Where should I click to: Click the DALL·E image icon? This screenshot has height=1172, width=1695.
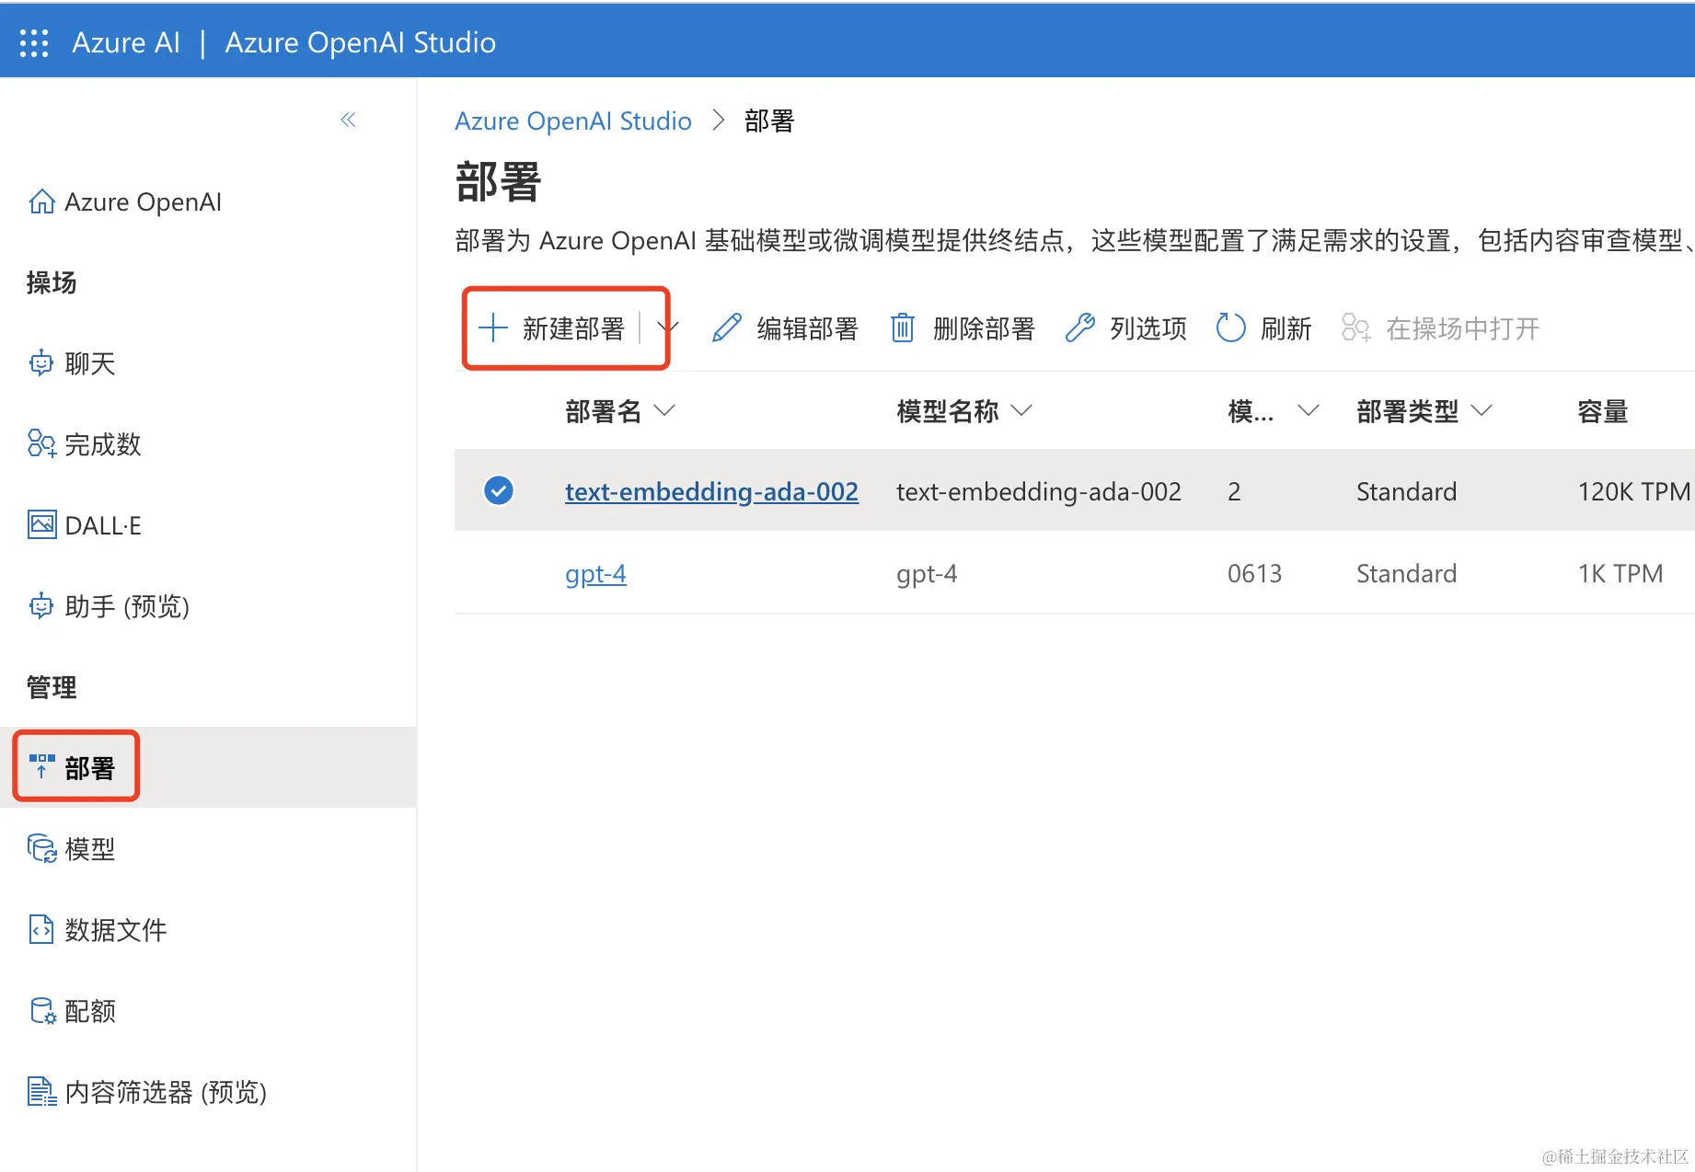41,525
